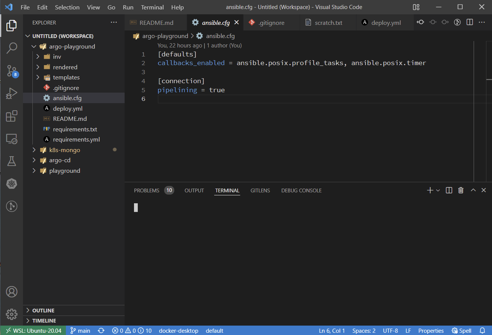492x335 pixels.
Task: Open the Kubernetes view in the sidebar
Action: point(12,184)
